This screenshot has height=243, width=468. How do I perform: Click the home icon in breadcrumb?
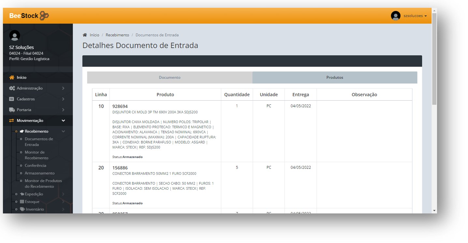85,35
